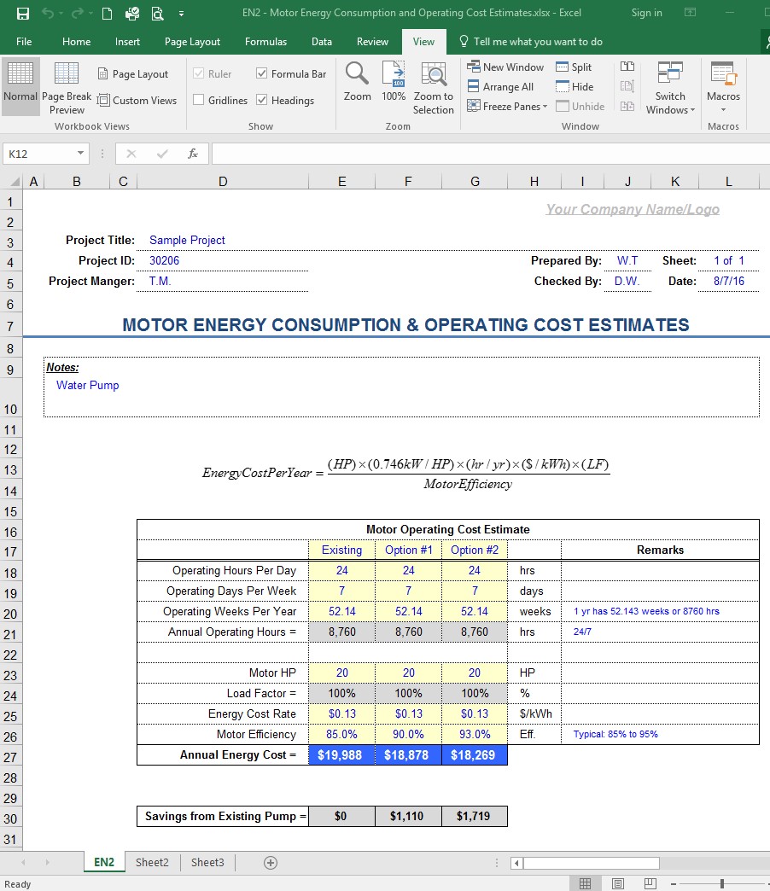
Task: Open Page Break Preview view
Action: (67, 88)
